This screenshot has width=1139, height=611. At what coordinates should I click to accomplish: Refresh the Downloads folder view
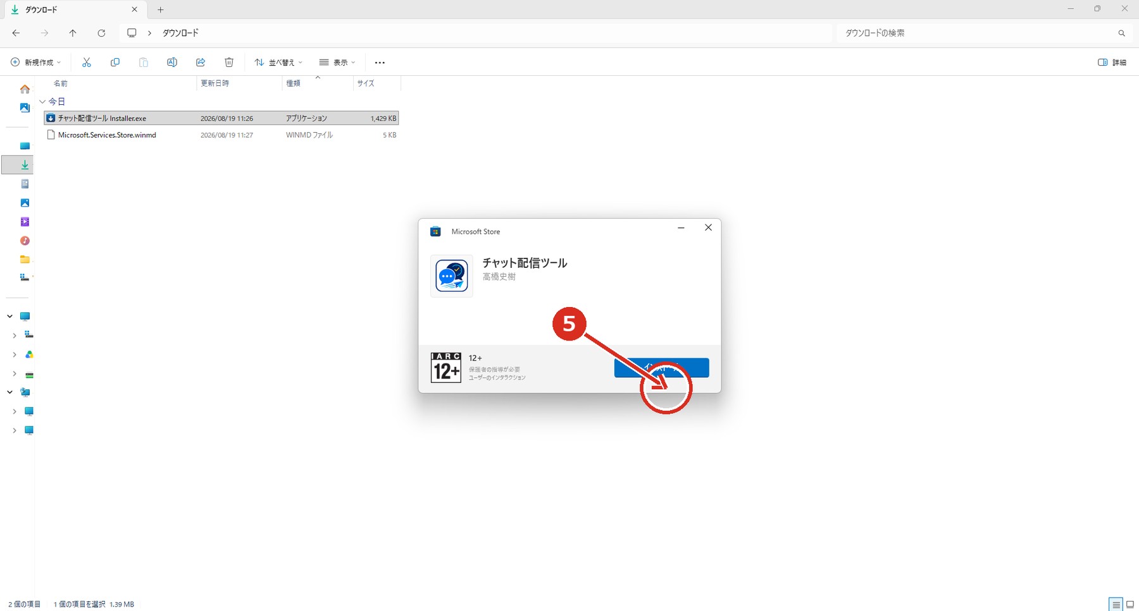[101, 33]
